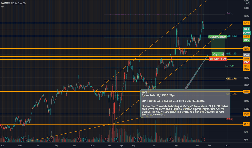Select the WMT analysis text note
Viewport: 252px width, 148px height.
pos(185,104)
